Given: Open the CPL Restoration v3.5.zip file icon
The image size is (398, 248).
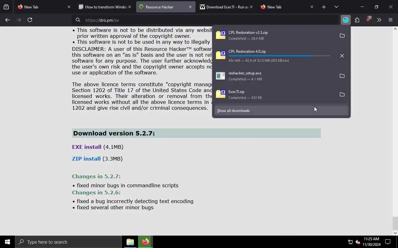Looking at the screenshot, I should tap(221, 35).
